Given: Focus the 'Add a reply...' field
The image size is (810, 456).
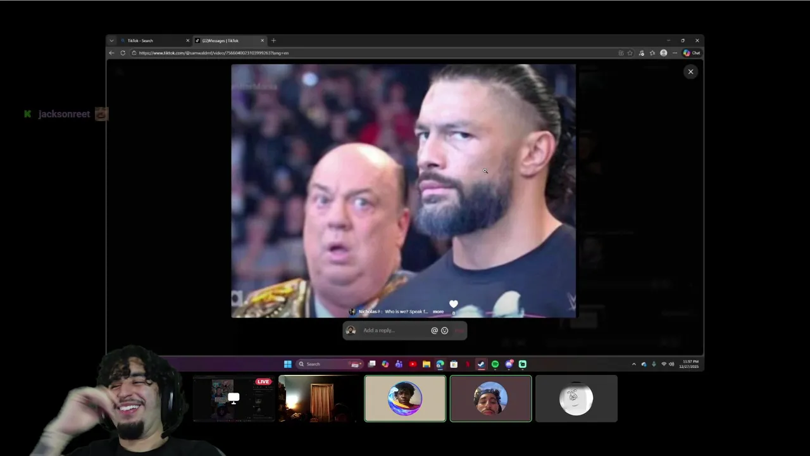Looking at the screenshot, I should click(395, 331).
